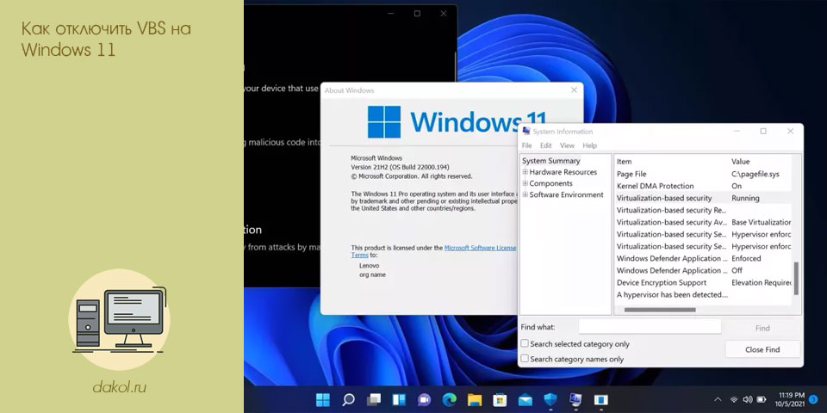This screenshot has height=413, width=827.
Task: Switch to Windows Security shield icon
Action: (550, 400)
